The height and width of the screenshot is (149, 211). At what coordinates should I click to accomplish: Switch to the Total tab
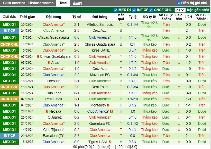click(63, 3)
